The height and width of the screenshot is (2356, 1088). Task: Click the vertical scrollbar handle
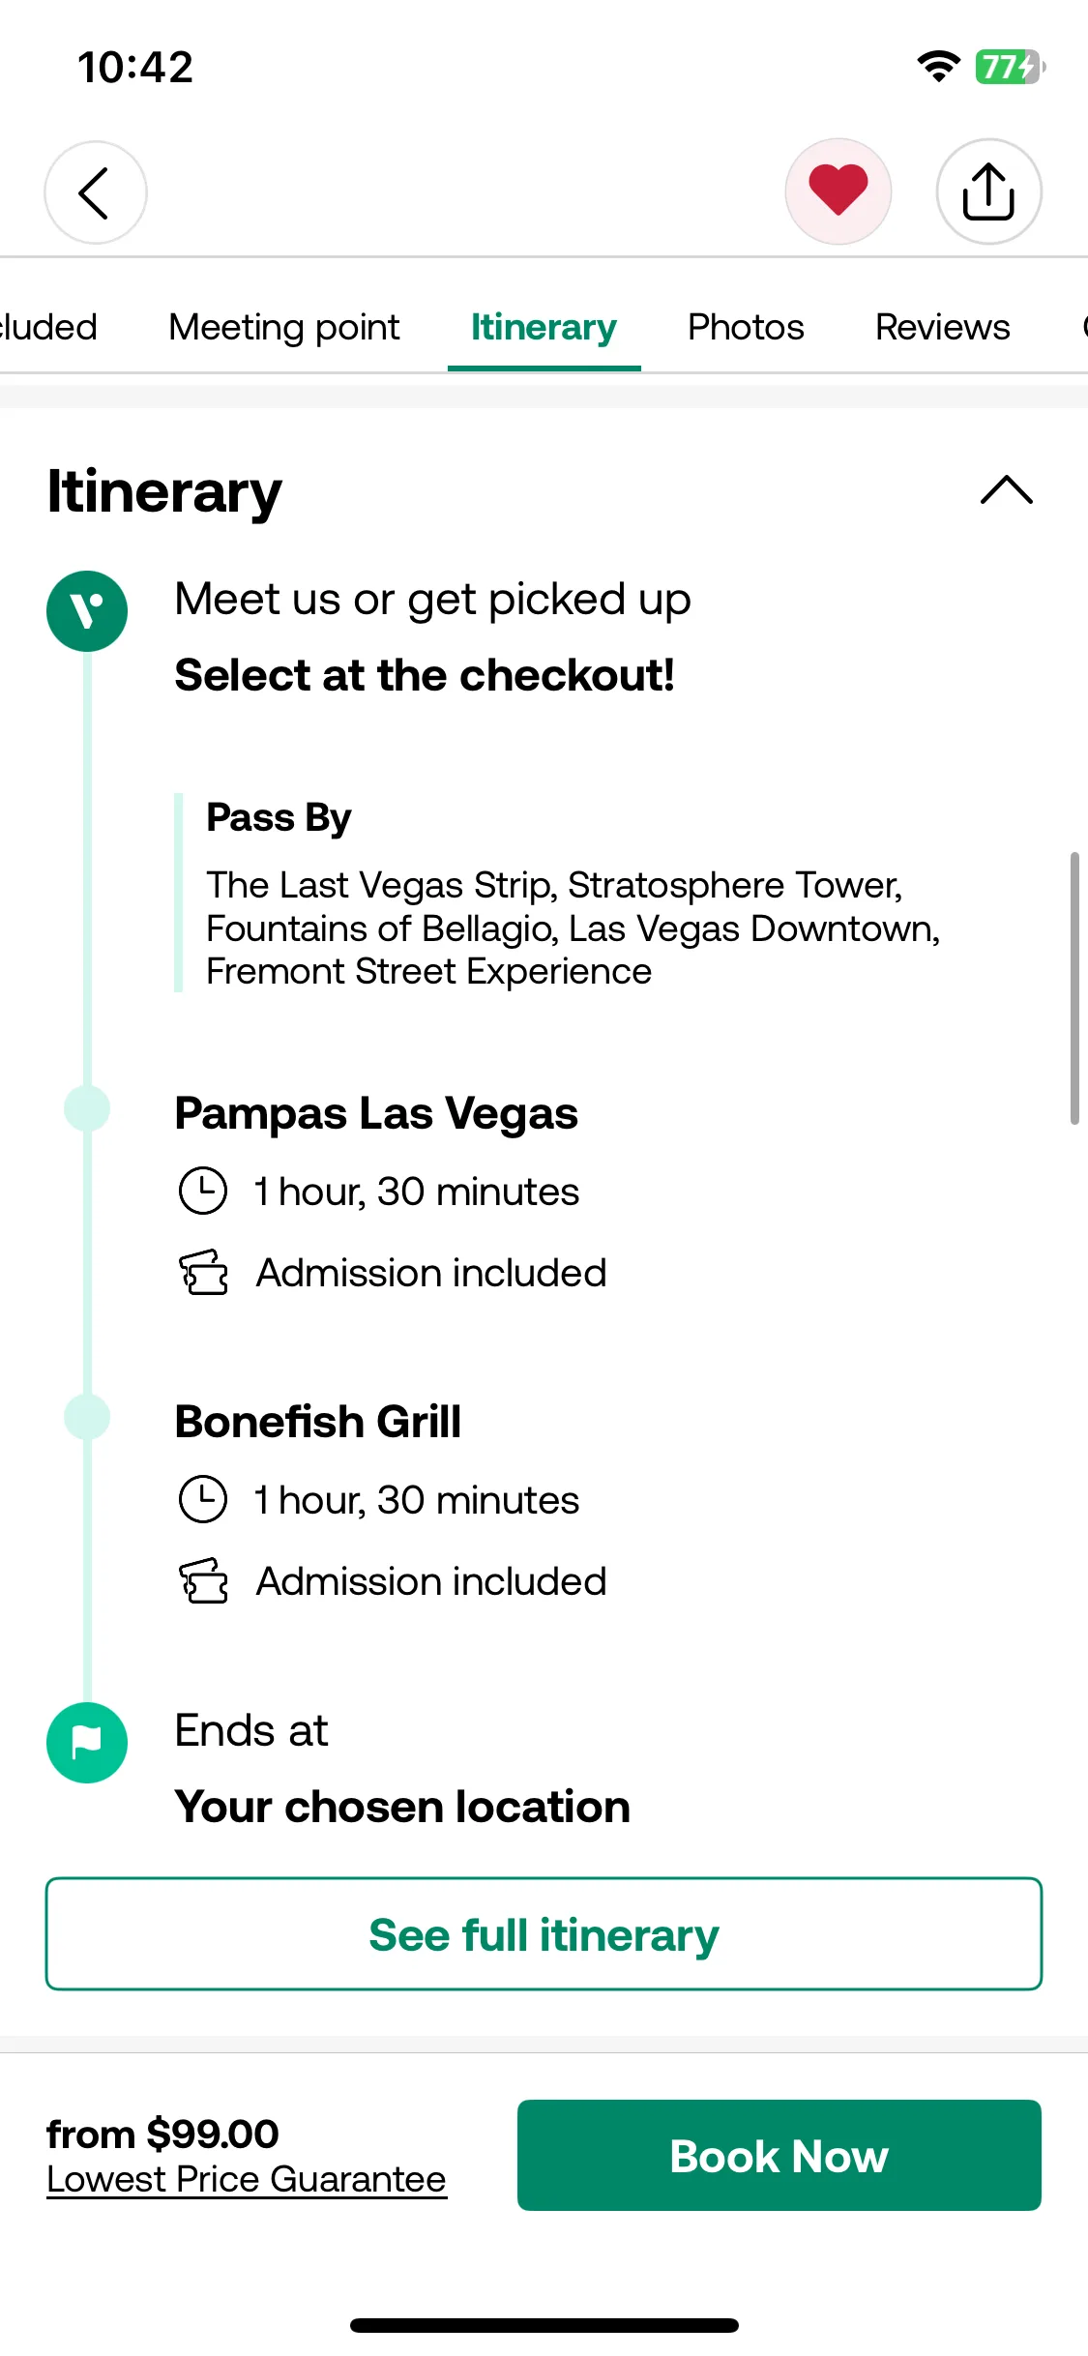[1074, 988]
